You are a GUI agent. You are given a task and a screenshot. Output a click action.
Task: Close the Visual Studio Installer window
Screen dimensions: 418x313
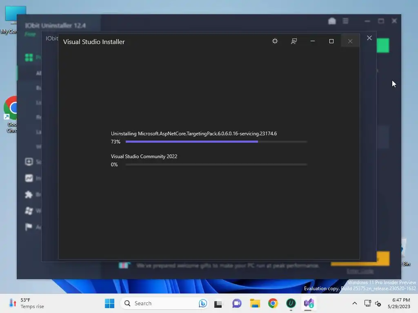tap(350, 41)
